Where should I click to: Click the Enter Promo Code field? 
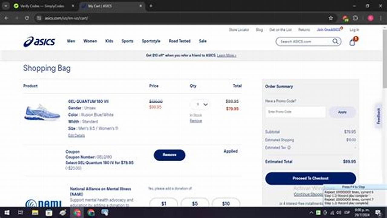[x=295, y=112]
